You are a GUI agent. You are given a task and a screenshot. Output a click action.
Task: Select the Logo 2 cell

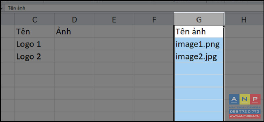[x=35, y=56]
